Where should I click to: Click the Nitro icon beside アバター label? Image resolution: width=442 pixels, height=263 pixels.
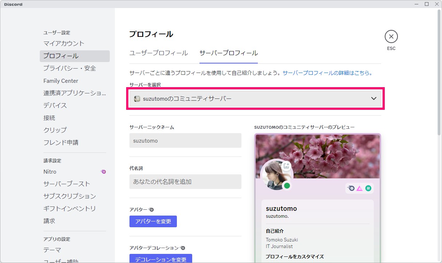pos(151,210)
